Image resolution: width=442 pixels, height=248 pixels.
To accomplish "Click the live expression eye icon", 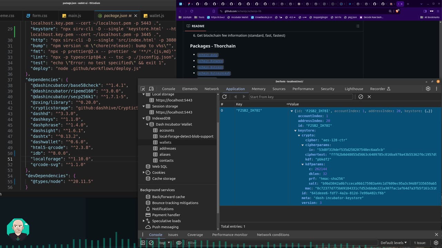I will click(179, 242).
